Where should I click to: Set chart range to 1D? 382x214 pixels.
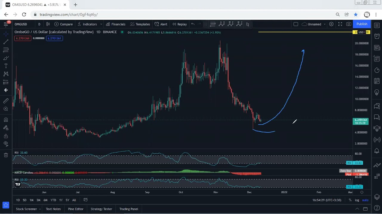pos(18,200)
